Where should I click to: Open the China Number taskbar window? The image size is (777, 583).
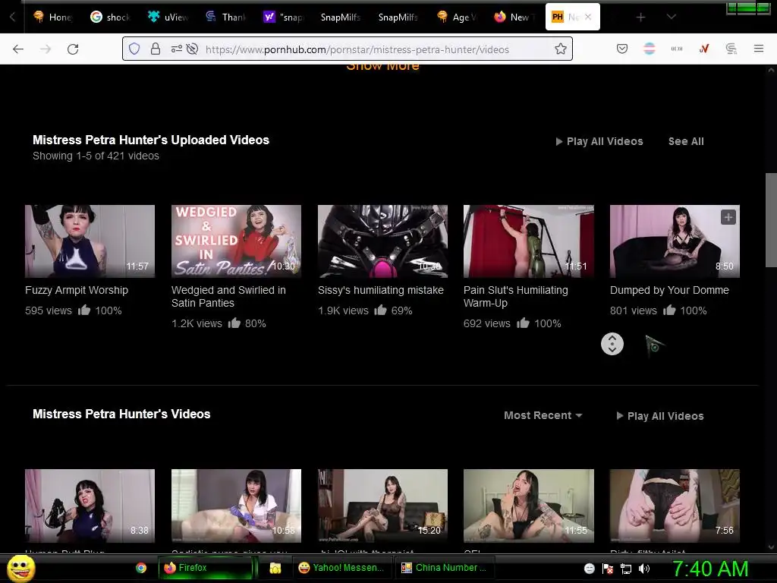445,568
